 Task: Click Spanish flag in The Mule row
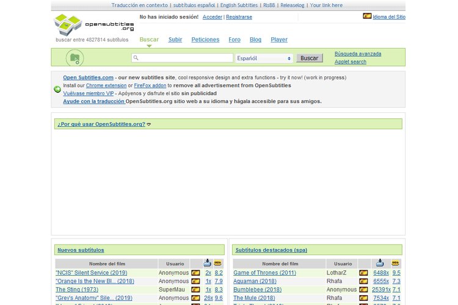[363, 298]
